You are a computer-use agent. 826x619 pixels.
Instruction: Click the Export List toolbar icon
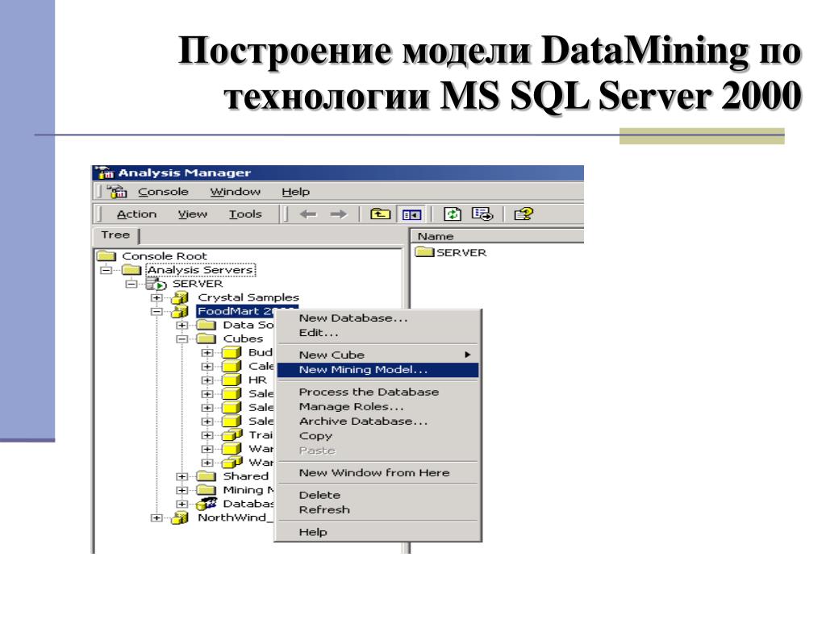(482, 214)
